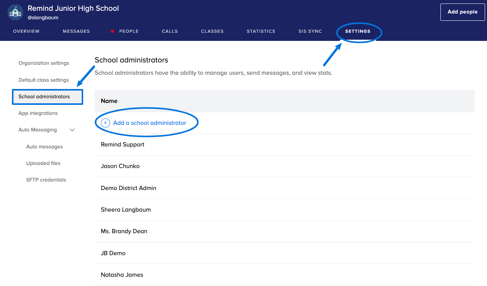Open the Calls tab
The height and width of the screenshot is (286, 487).
170,32
